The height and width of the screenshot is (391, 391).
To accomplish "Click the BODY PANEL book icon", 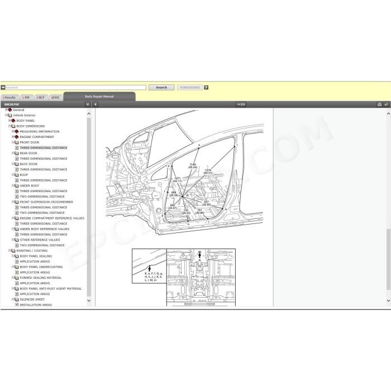I will pos(13,121).
